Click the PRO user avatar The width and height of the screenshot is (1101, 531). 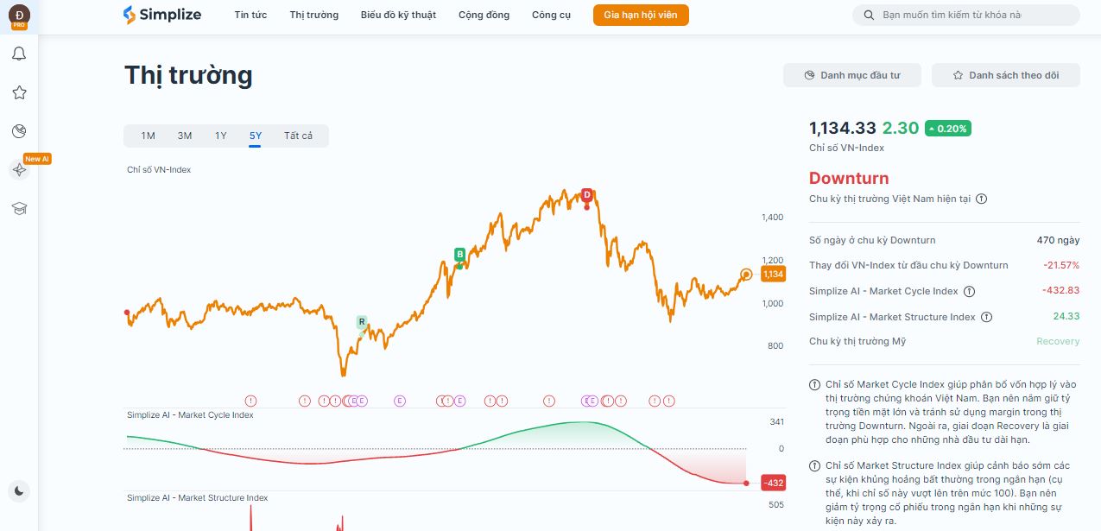[x=19, y=15]
